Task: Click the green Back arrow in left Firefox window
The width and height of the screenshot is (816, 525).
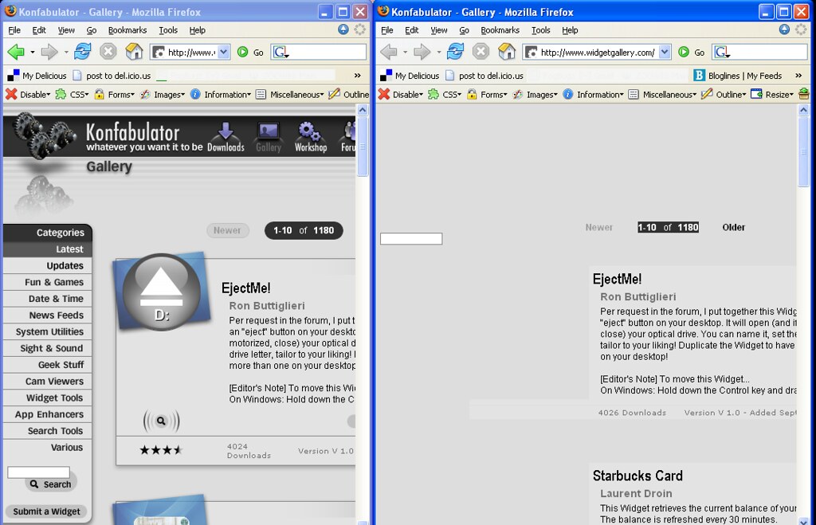Action: pos(16,52)
